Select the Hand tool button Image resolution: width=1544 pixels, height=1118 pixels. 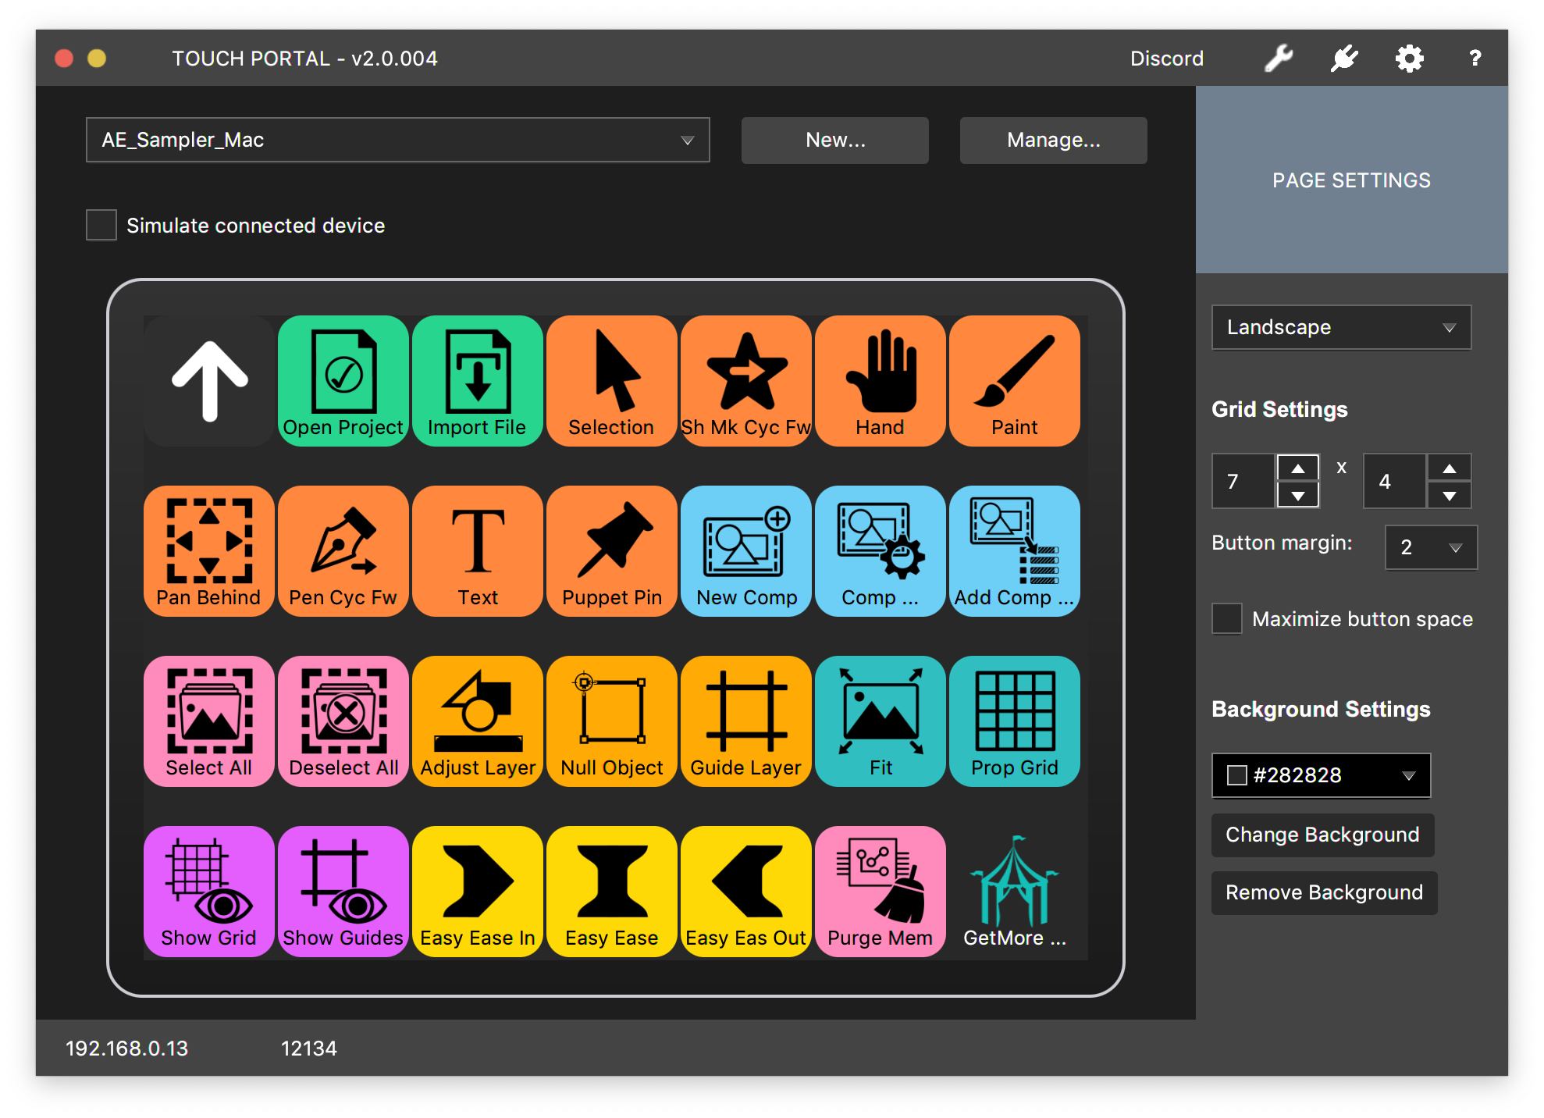[x=880, y=382]
